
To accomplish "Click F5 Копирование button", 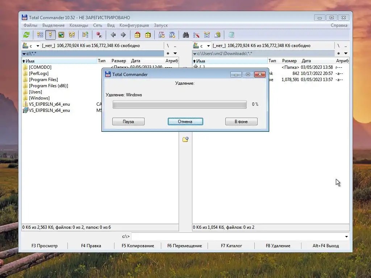I will [x=138, y=246].
